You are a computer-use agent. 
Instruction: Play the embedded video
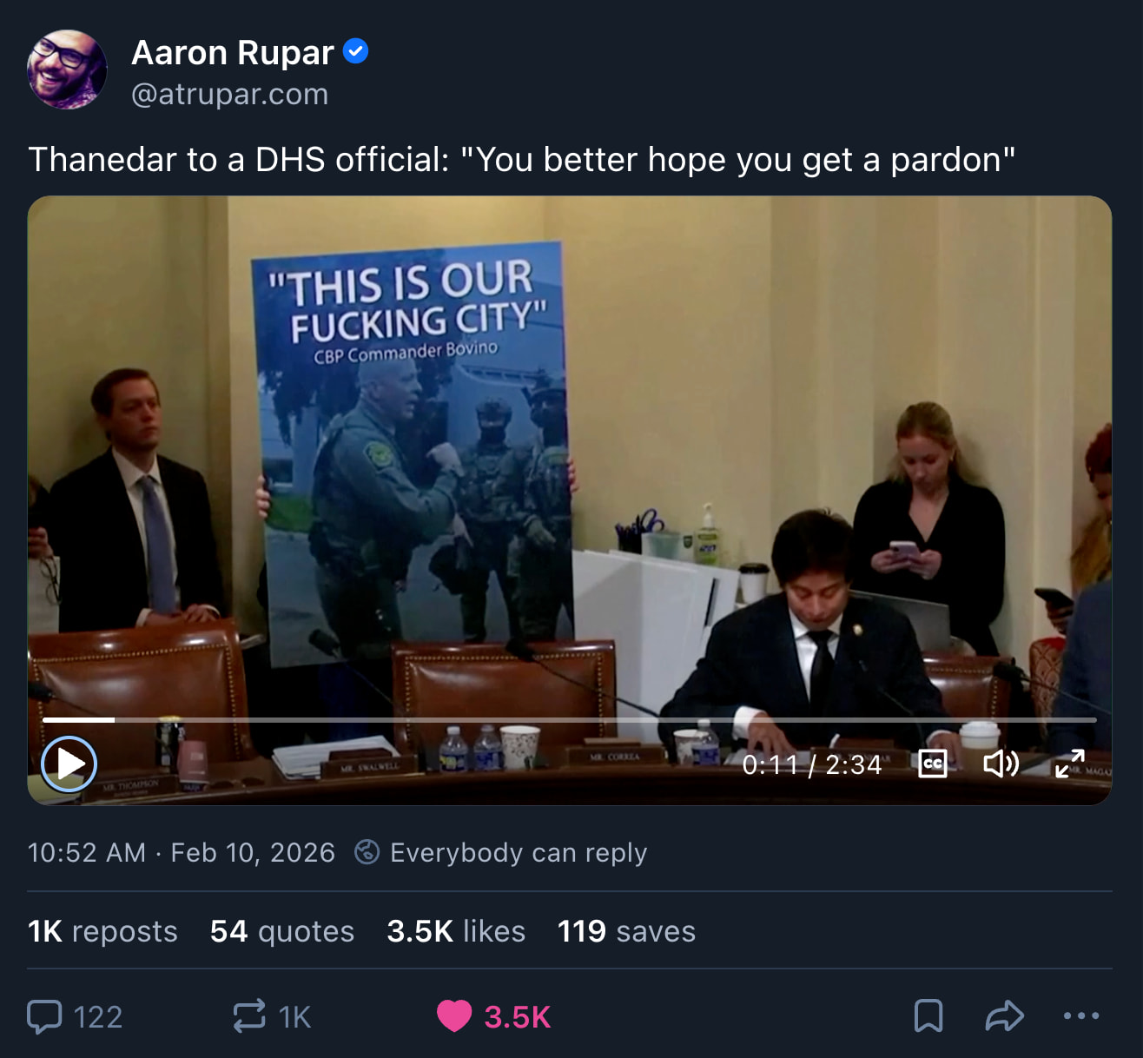69,764
